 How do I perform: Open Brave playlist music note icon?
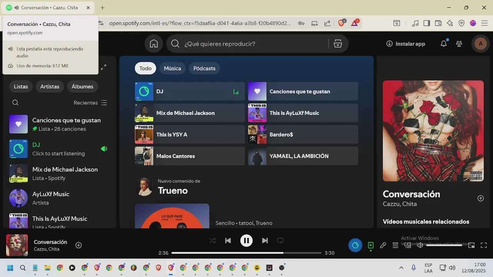click(415, 23)
